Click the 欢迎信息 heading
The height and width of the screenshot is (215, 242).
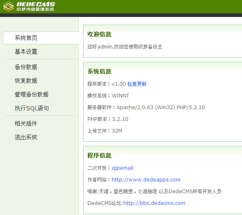coord(99,34)
